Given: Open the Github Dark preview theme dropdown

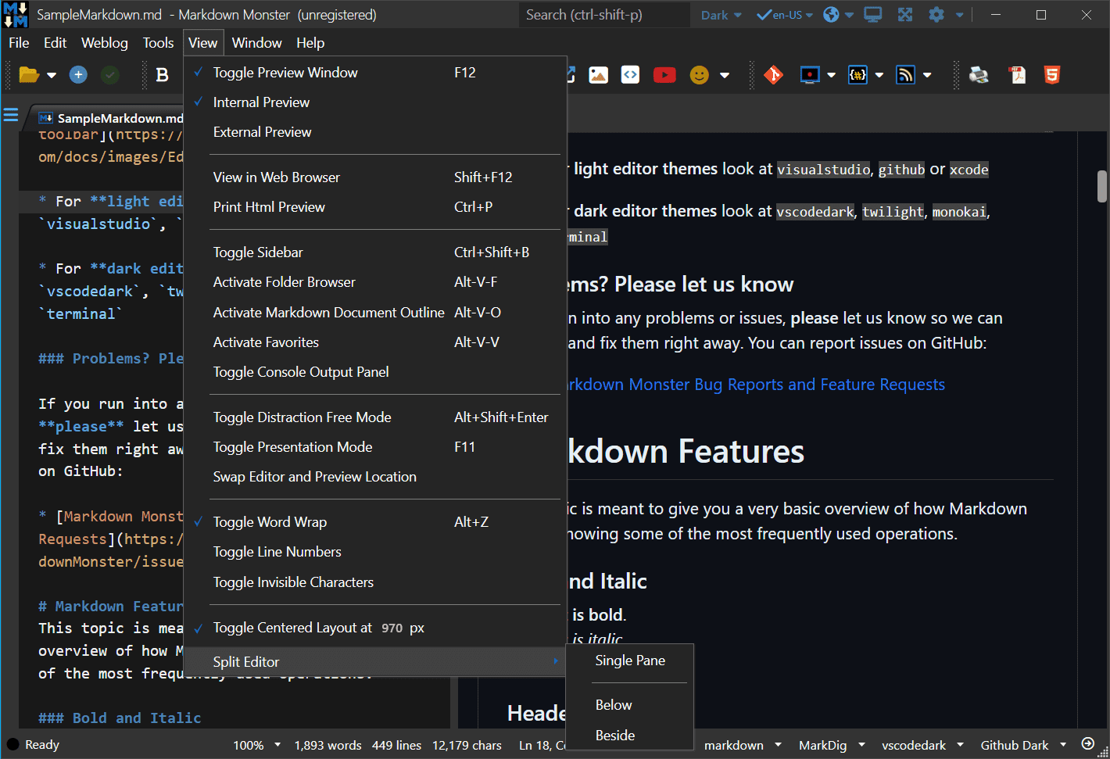Looking at the screenshot, I should (x=1023, y=745).
